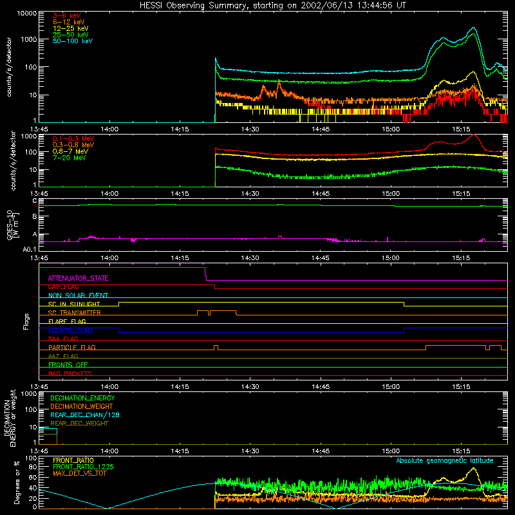Click the Flags axis title
Screen dimensions: 515x515
pos(26,321)
